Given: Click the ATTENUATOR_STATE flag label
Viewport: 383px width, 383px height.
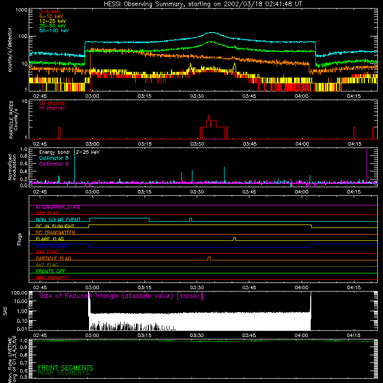Looking at the screenshot, I should [58, 207].
